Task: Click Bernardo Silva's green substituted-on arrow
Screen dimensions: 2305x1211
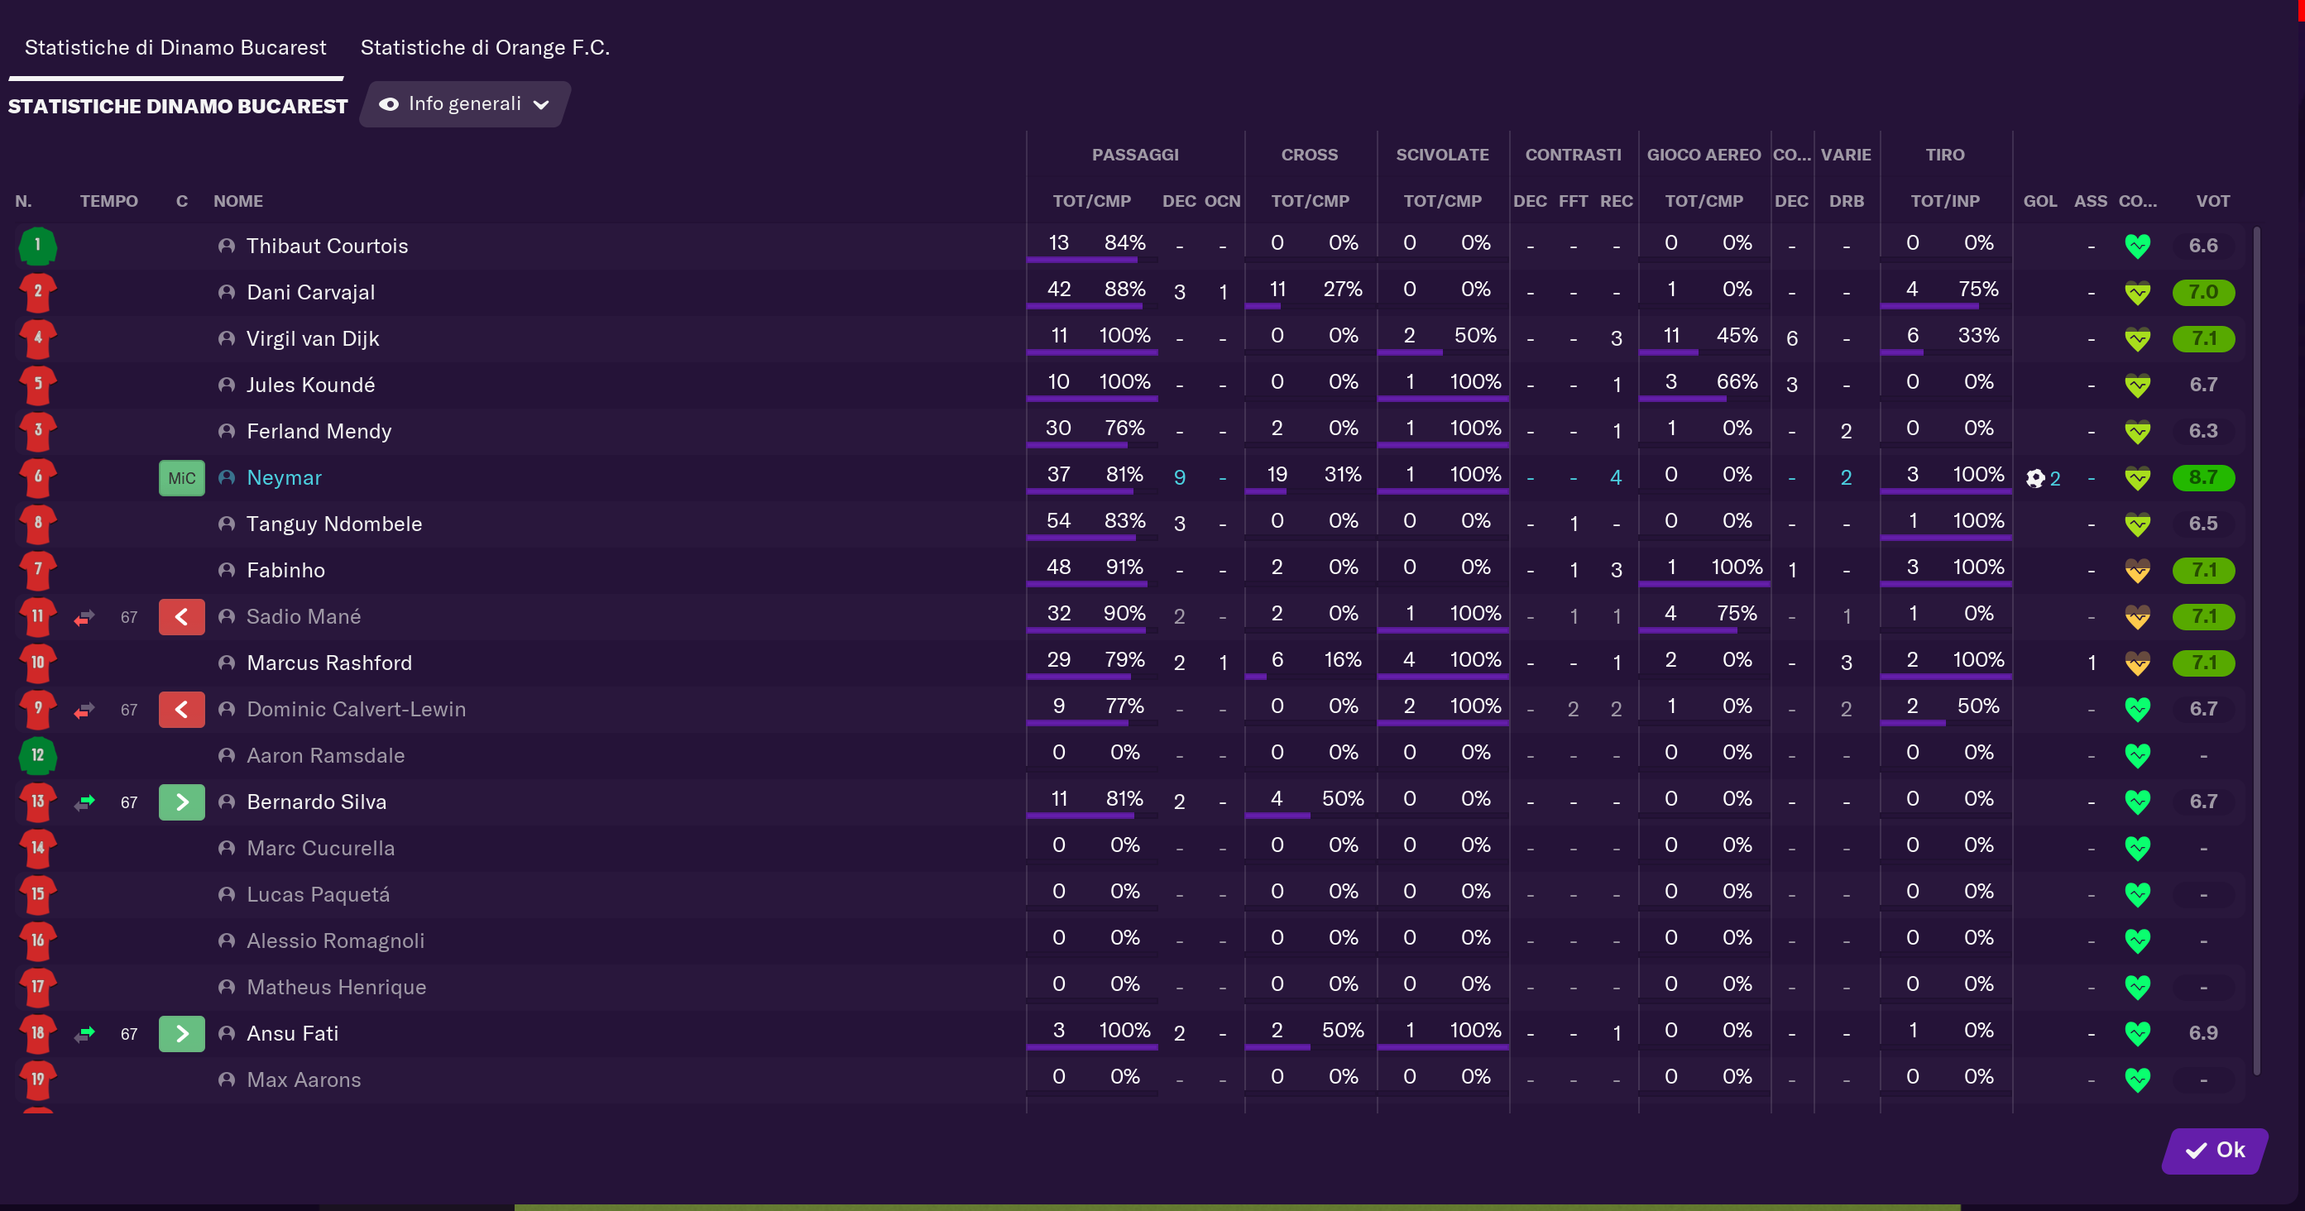Action: coord(182,802)
